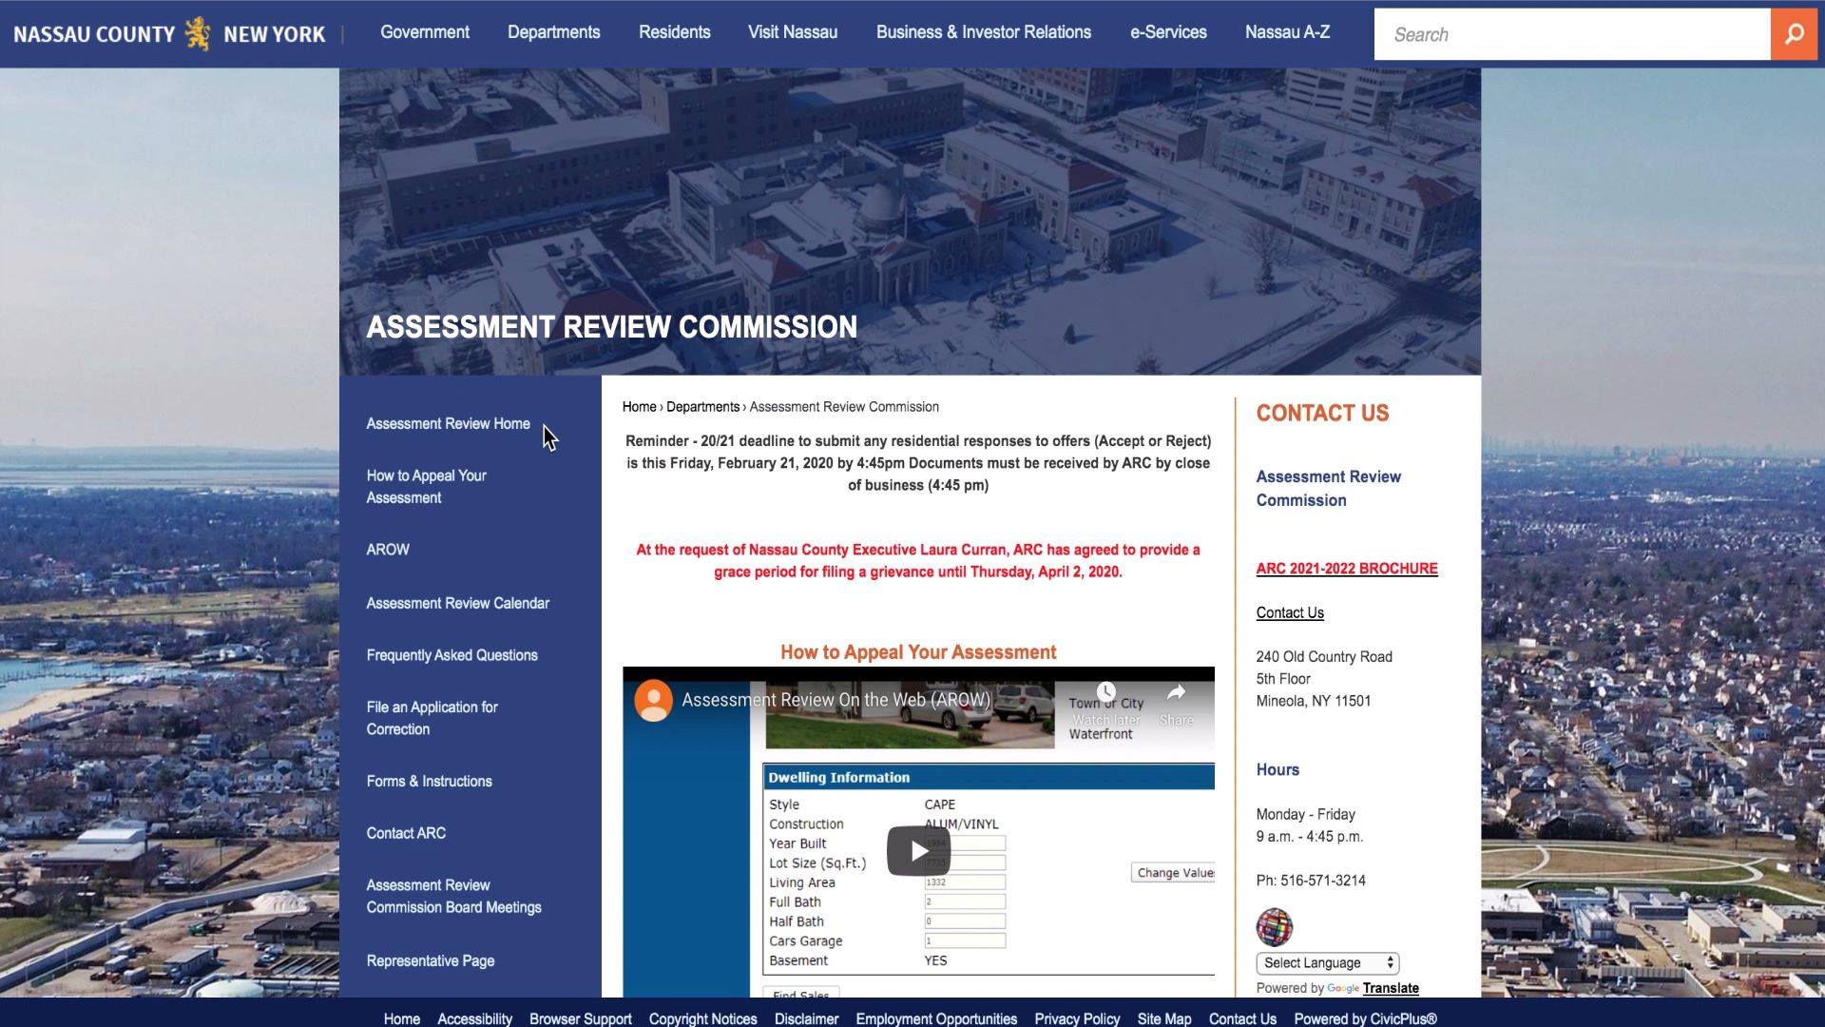
Task: Click the footer Home link
Action: pyautogui.click(x=402, y=1019)
